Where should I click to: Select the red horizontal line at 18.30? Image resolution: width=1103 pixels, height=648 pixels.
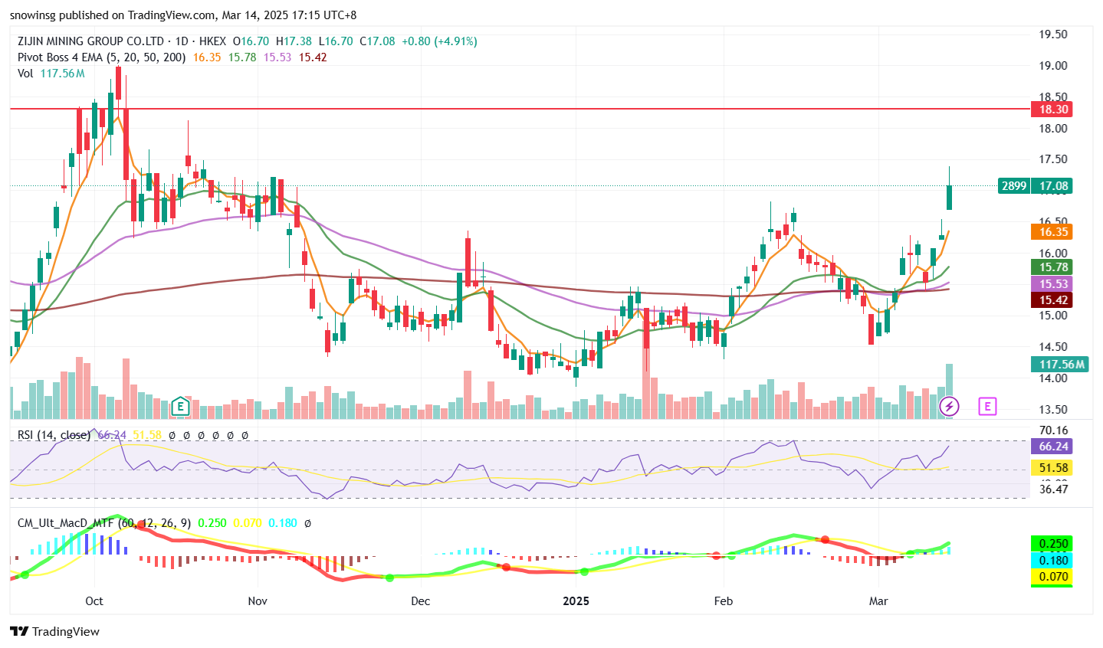519,109
